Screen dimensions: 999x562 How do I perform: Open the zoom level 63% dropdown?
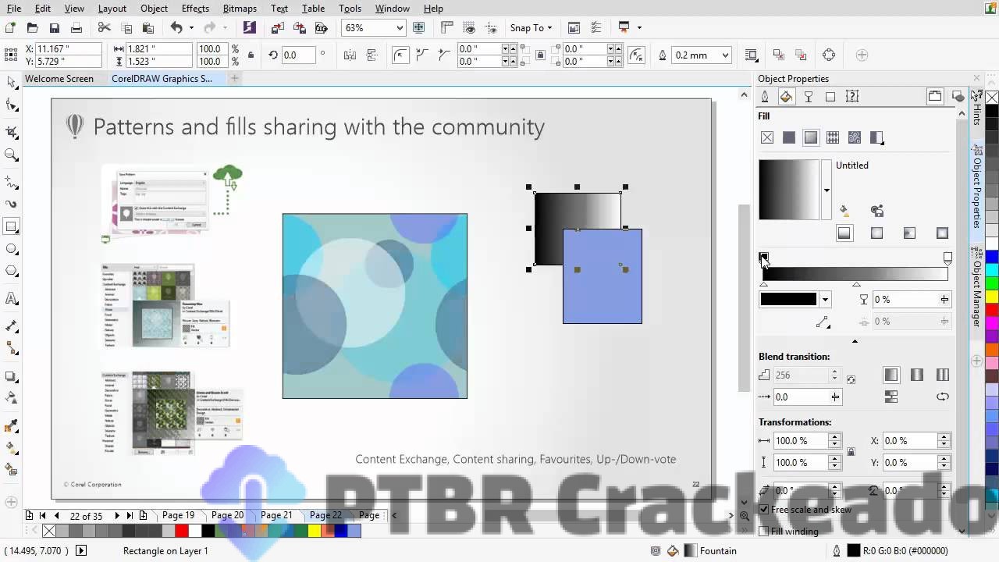pyautogui.click(x=400, y=28)
